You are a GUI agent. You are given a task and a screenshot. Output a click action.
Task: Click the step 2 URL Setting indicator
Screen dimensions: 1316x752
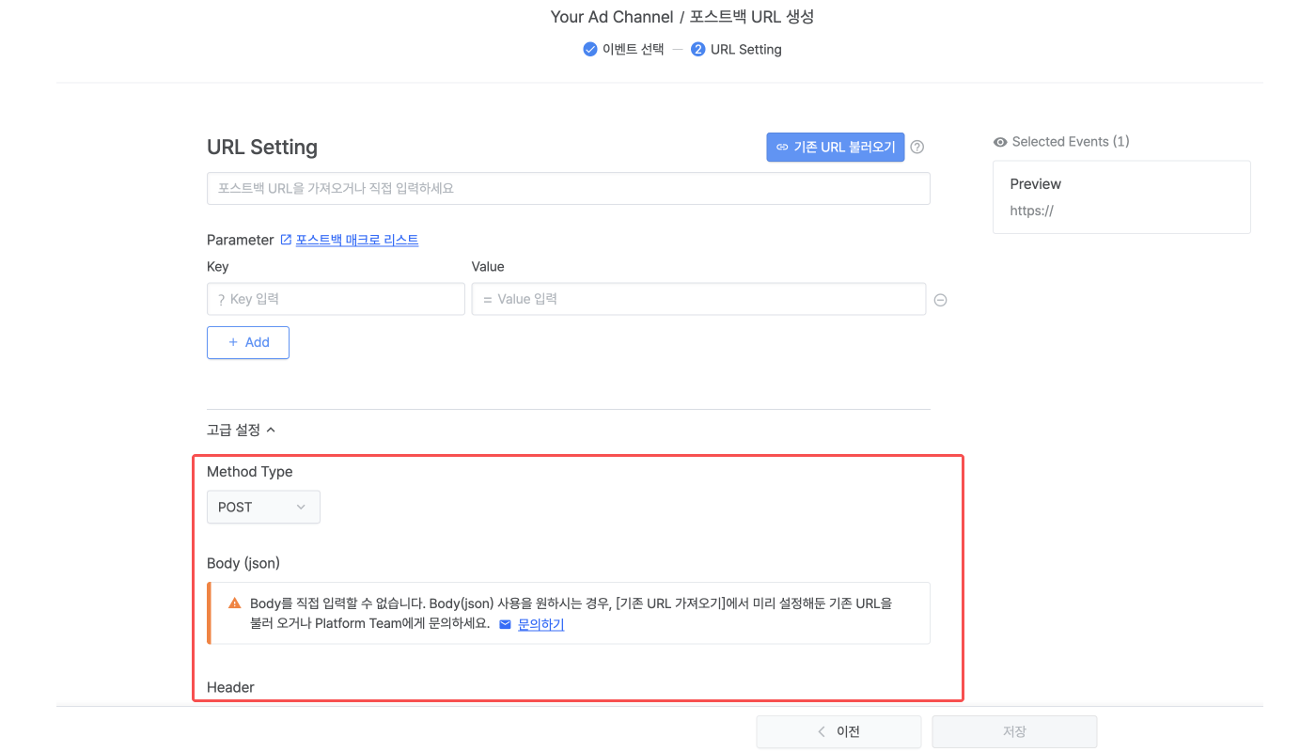point(736,49)
